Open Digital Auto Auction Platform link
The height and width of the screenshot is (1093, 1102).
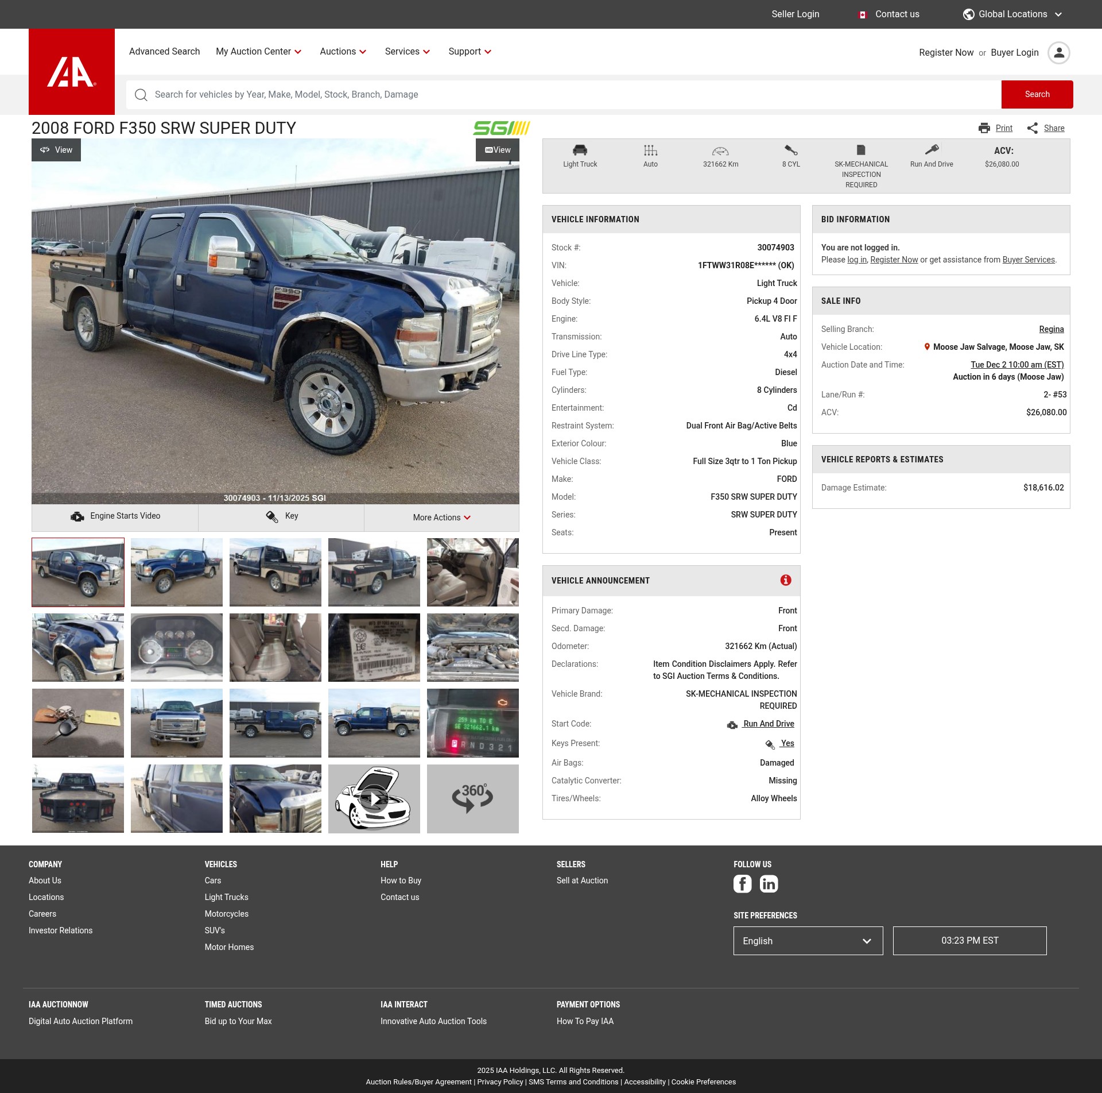pos(80,1021)
